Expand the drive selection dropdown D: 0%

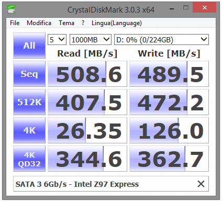(x=161, y=40)
